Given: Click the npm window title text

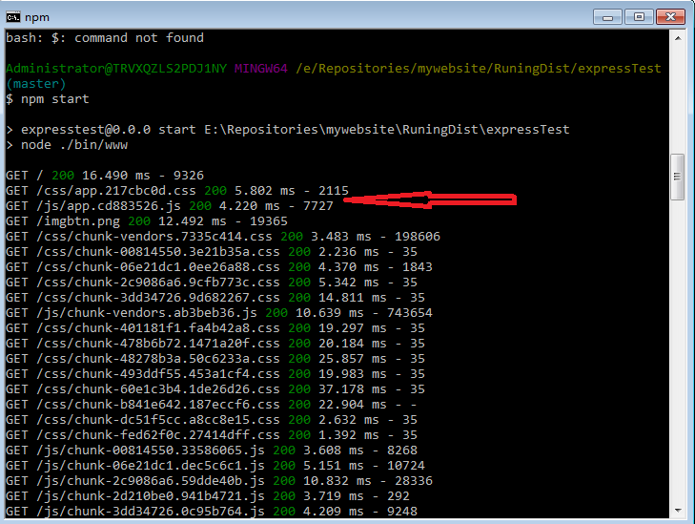Looking at the screenshot, I should (x=37, y=17).
